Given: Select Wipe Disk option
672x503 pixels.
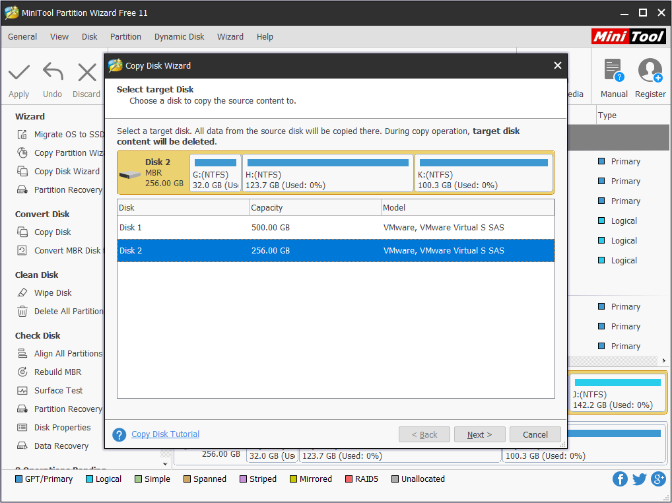Looking at the screenshot, I should 44,293.
